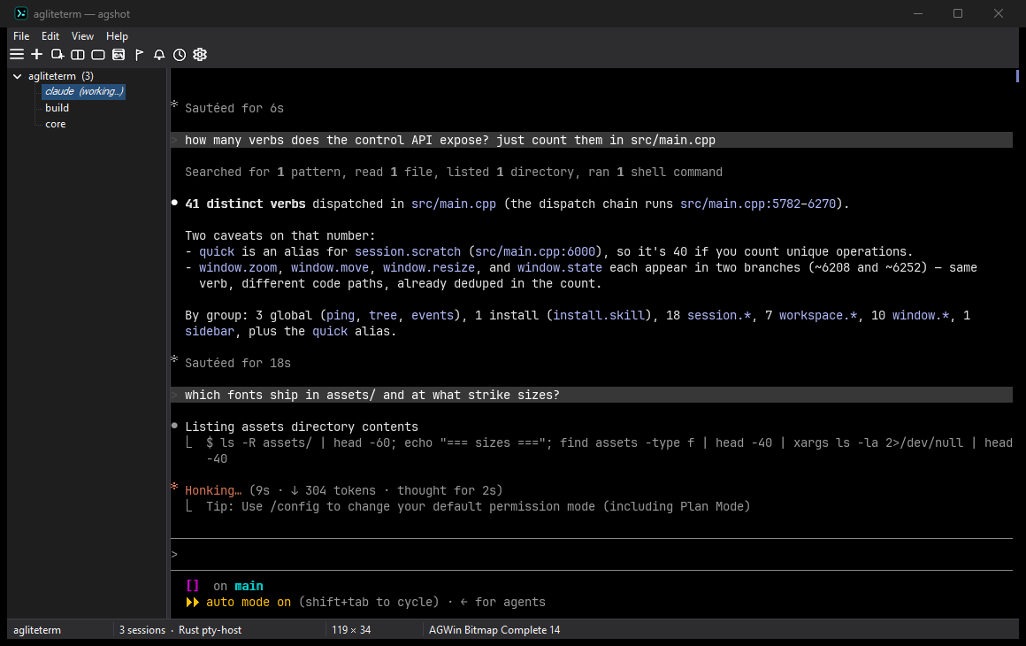This screenshot has width=1026, height=646.
Task: Click 'AGWin Bitmap Complete 14' font status
Action: 494,630
